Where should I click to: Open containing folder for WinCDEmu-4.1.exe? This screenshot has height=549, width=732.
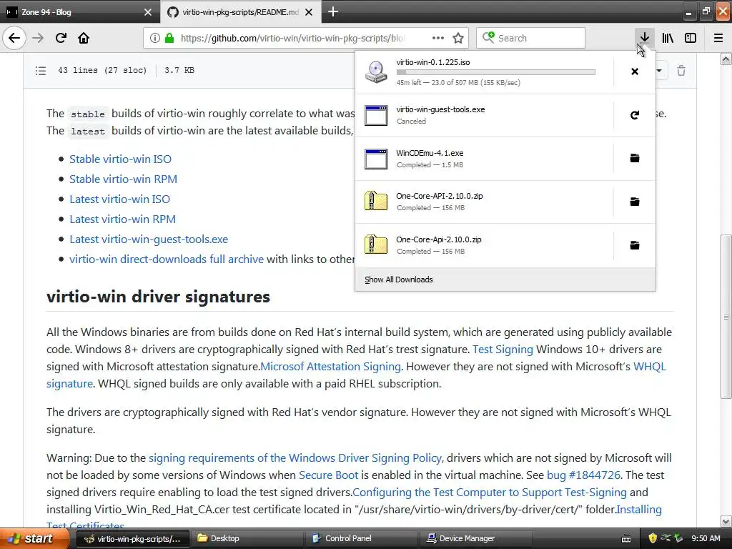coord(635,158)
